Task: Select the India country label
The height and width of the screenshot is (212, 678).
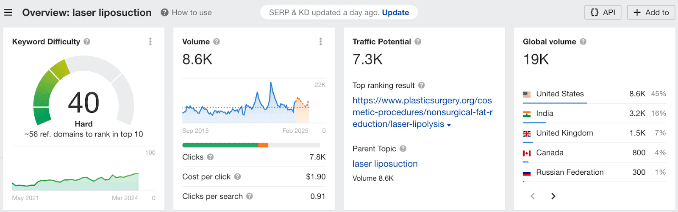Action: point(545,113)
